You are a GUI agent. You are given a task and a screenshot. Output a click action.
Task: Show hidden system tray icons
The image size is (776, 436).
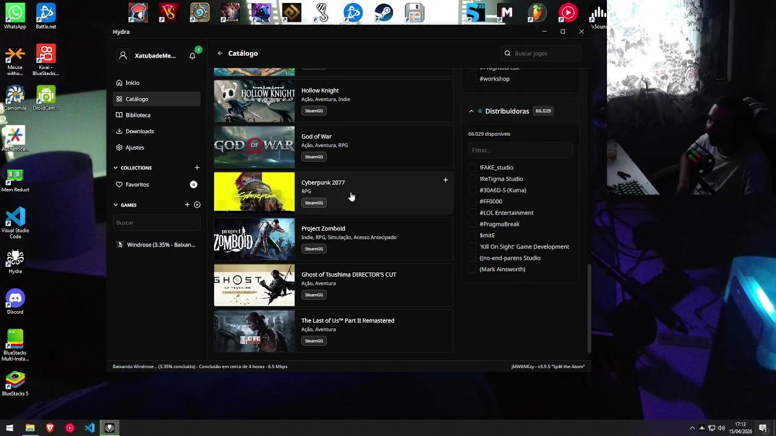692,428
